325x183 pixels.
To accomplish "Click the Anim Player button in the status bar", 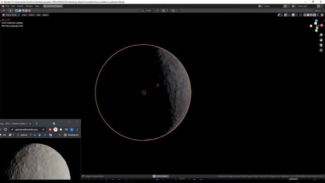I will pyautogui.click(x=161, y=176).
